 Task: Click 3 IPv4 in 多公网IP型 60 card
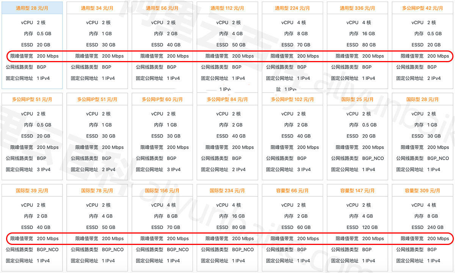pos(174,170)
